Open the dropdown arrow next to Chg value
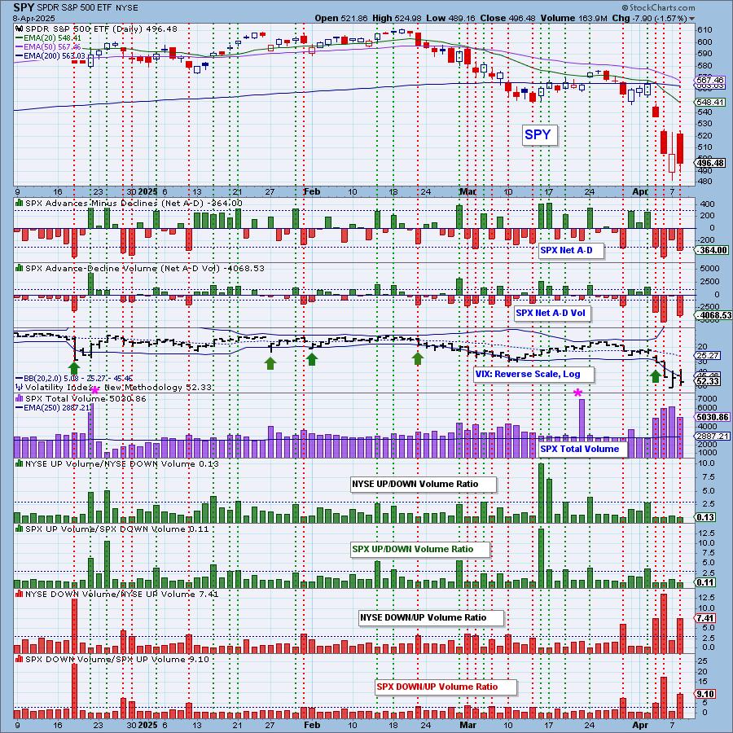 pos(691,19)
